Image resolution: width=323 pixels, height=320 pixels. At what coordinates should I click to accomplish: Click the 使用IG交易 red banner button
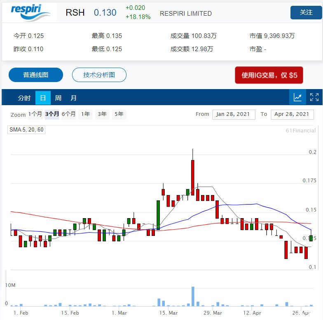[x=269, y=75]
